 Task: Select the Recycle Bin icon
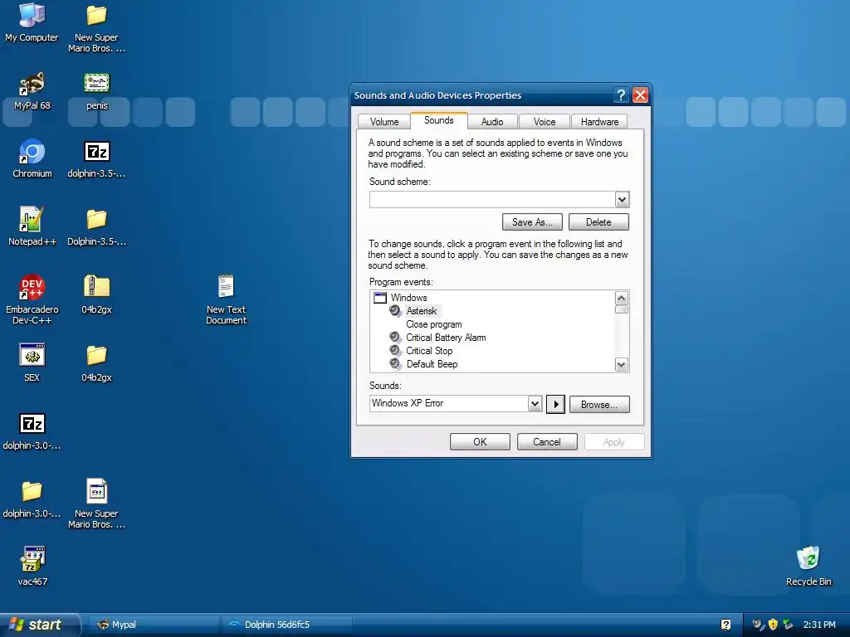pos(808,566)
